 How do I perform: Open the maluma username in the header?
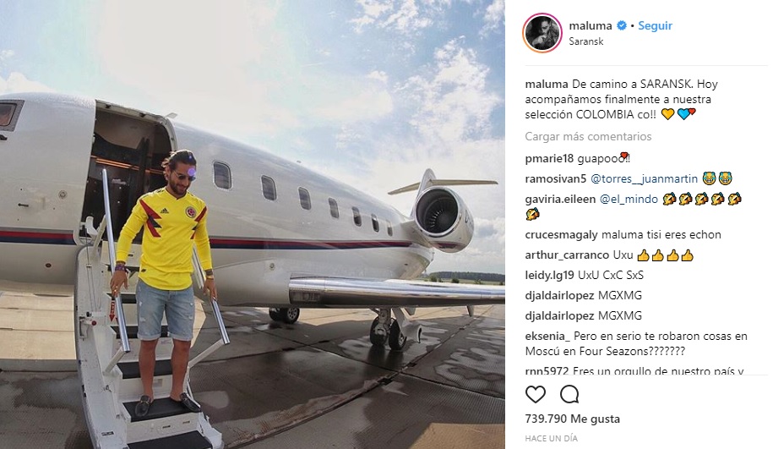point(591,25)
